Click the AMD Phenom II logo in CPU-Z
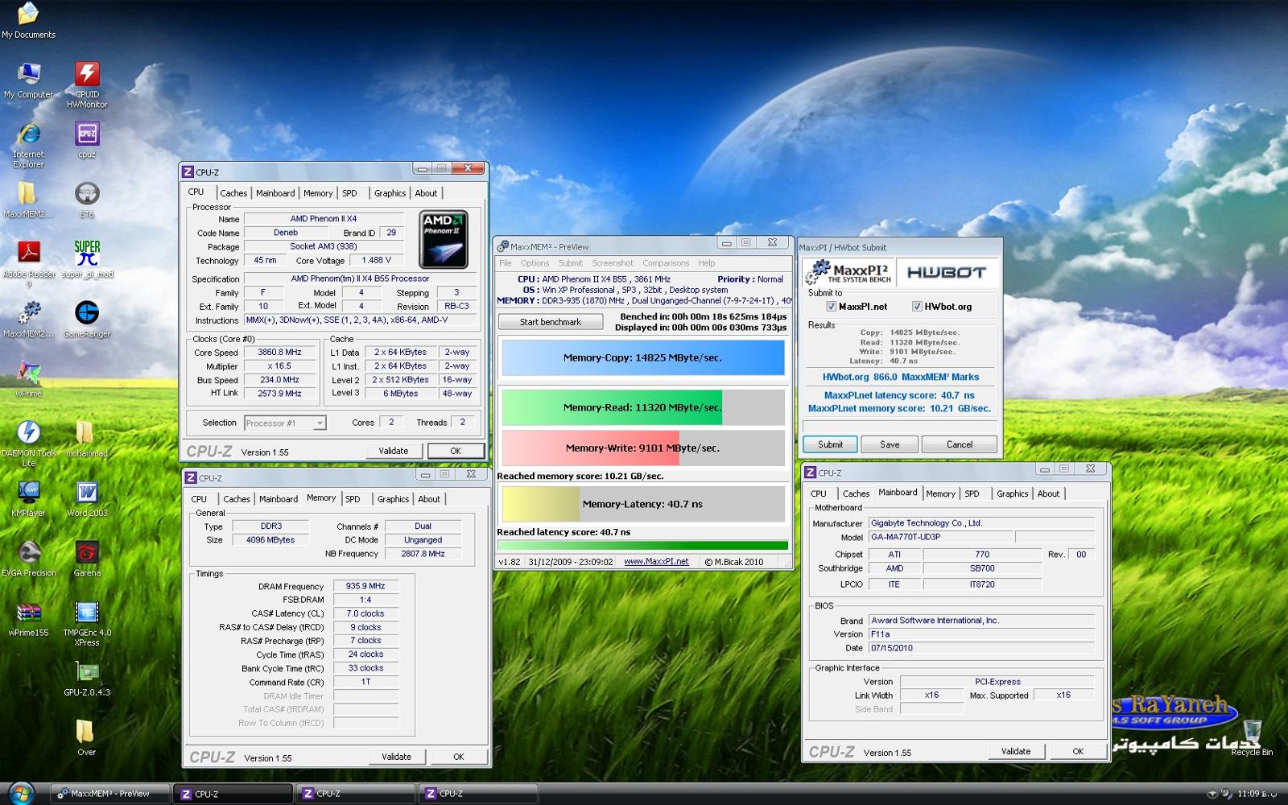The width and height of the screenshot is (1288, 805). point(444,239)
